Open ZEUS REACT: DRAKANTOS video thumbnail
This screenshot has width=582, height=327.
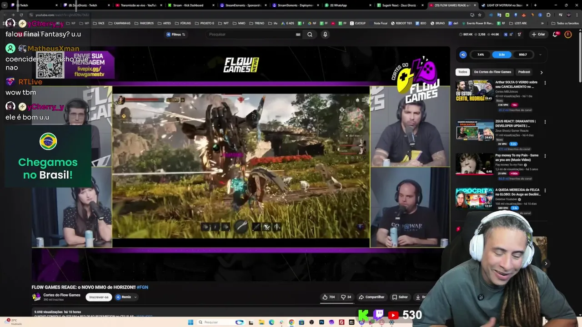[x=475, y=130]
